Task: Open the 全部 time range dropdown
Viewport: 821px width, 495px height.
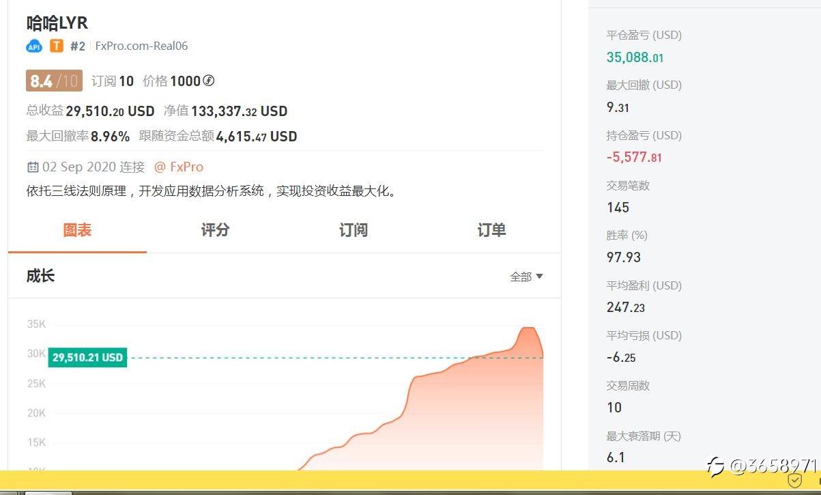Action: pyautogui.click(x=526, y=277)
